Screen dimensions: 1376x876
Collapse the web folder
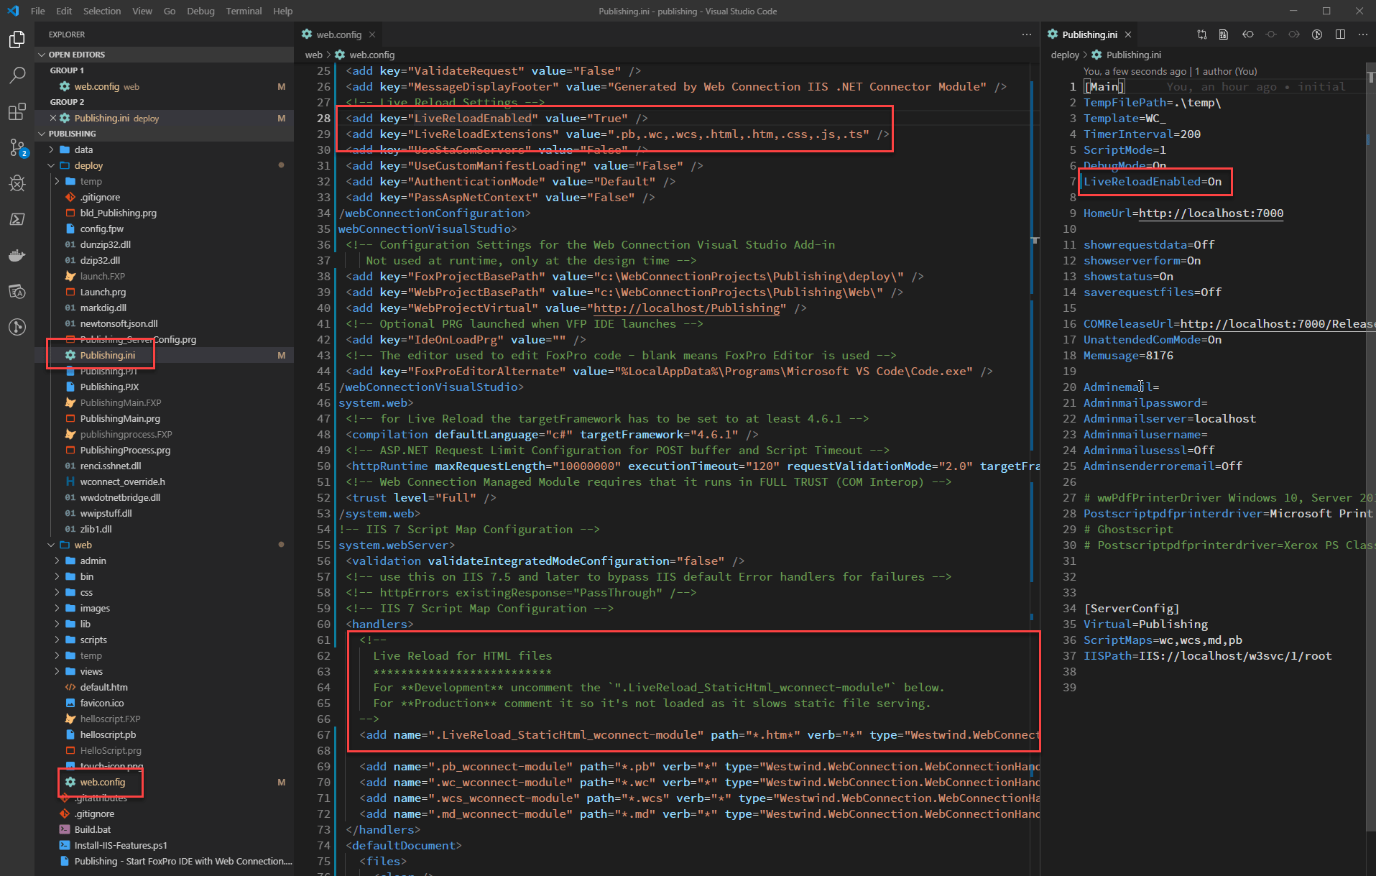point(83,545)
